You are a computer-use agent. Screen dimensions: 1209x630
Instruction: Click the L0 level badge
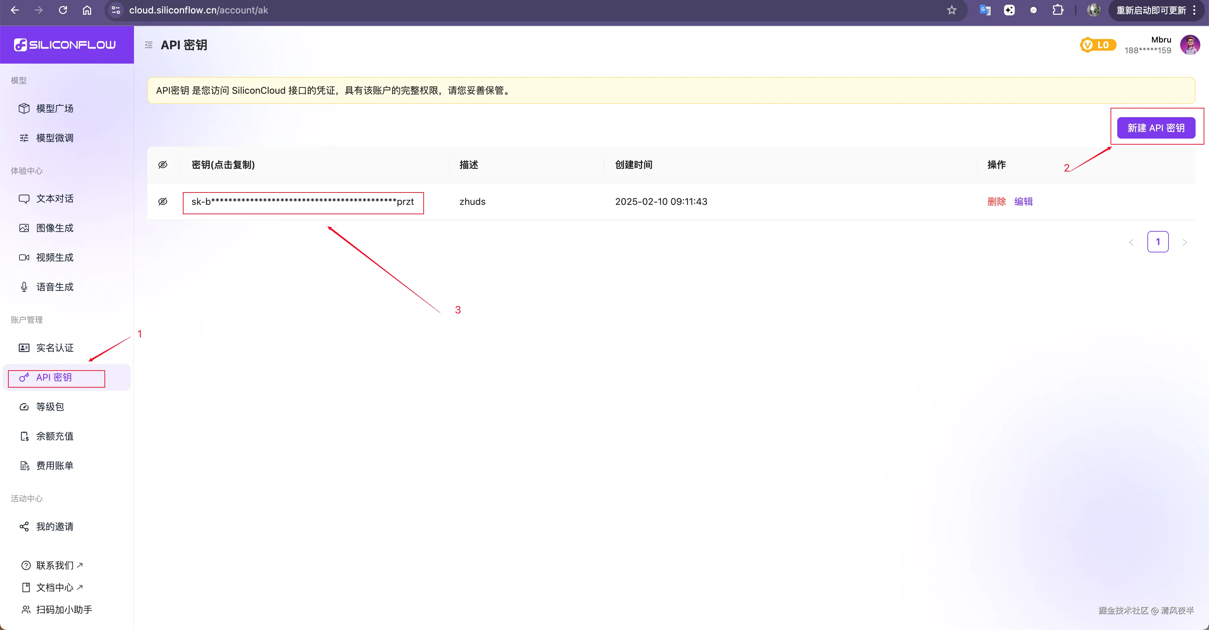point(1097,45)
